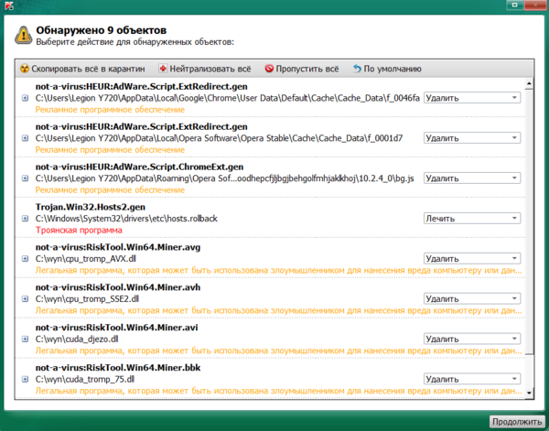Image resolution: width=549 pixels, height=431 pixels.
Task: Select threat name not-a-virus:RiskTool.Win64.Miner.avi
Action: click(x=116, y=328)
